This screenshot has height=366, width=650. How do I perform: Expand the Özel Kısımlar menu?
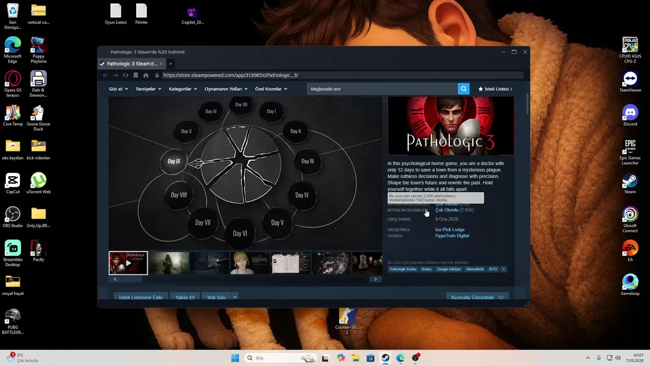[271, 89]
